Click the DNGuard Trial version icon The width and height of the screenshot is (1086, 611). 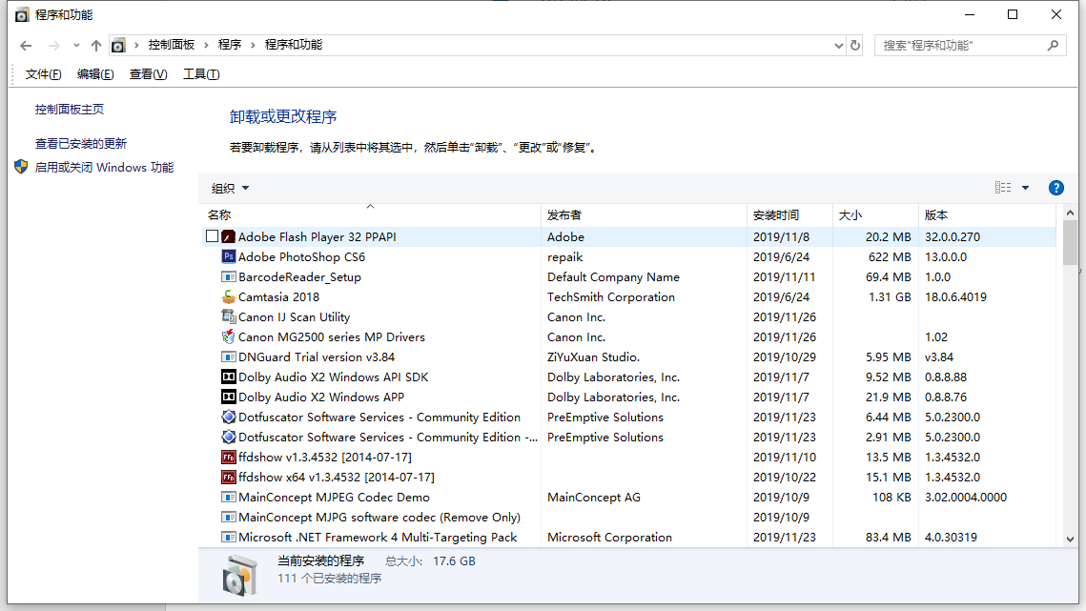point(229,357)
